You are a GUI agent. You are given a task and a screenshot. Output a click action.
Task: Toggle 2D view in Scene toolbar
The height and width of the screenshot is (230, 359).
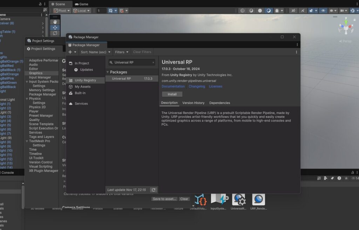293,11
